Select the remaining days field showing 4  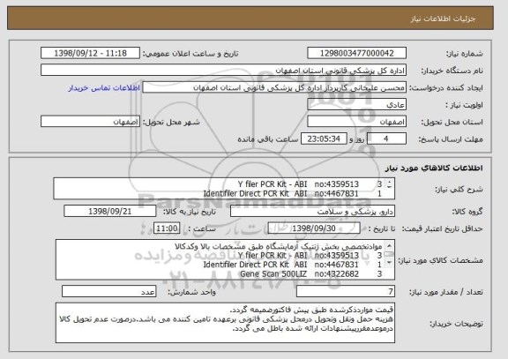click(x=386, y=139)
